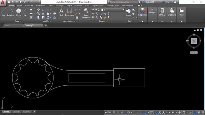This screenshot has width=205, height=115.
Task: Select the Polyline tool
Action: [11, 12]
